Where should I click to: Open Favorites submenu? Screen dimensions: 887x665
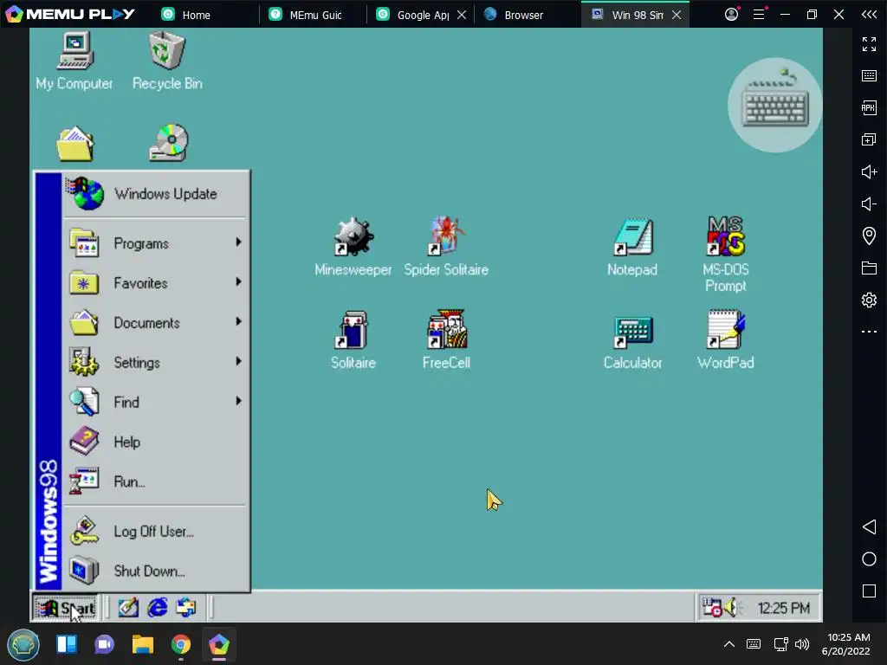pos(154,283)
